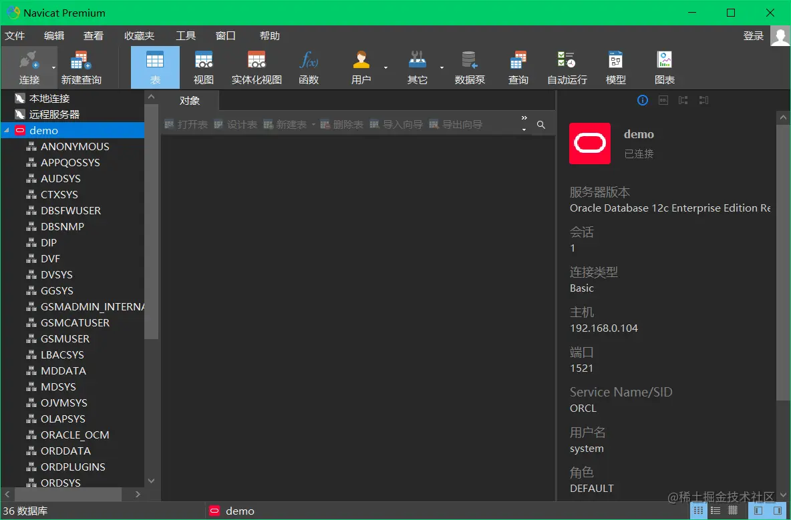
Task: Click the 打开表 (Open Table) button
Action: pyautogui.click(x=186, y=124)
